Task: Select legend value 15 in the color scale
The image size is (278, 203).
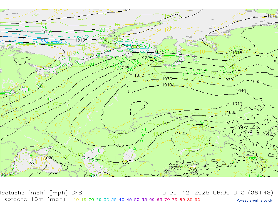Action: 84,200
